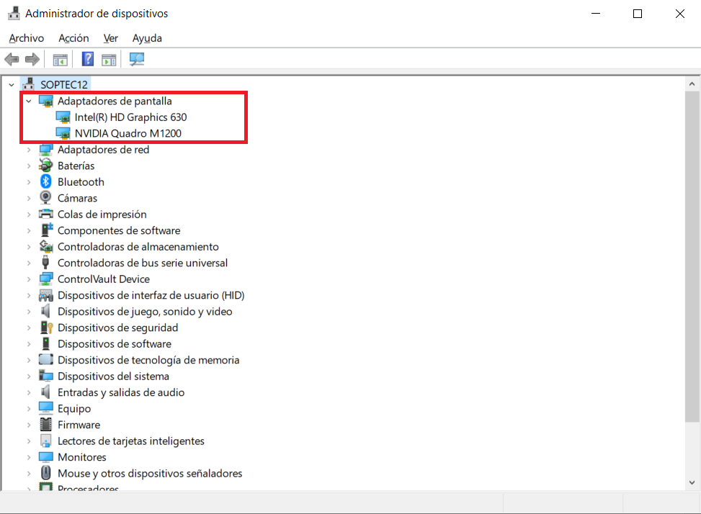Expand the Monitores chevron
The height and width of the screenshot is (514, 701).
(x=29, y=457)
